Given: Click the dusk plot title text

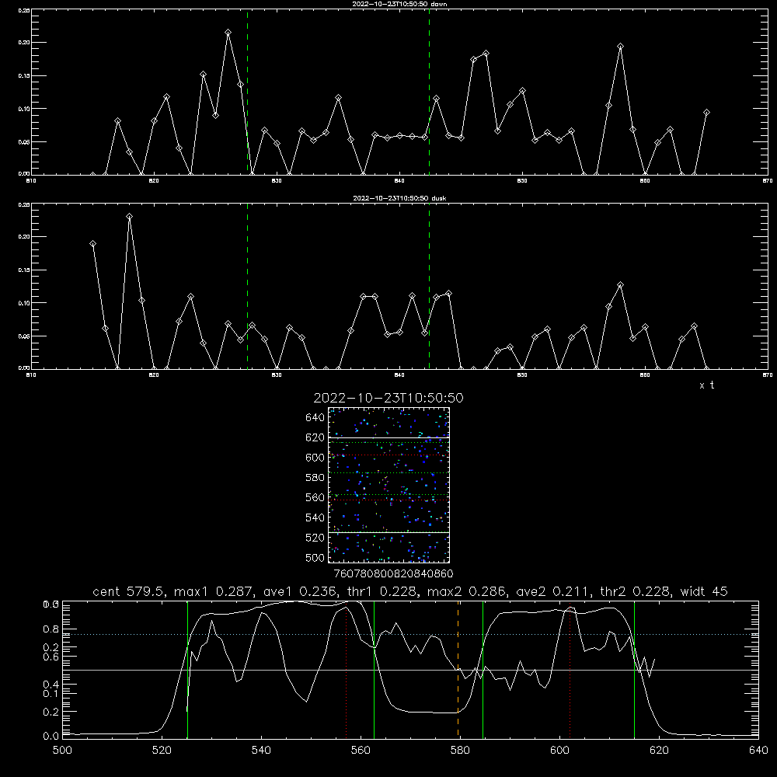Looking at the screenshot, I should (399, 198).
